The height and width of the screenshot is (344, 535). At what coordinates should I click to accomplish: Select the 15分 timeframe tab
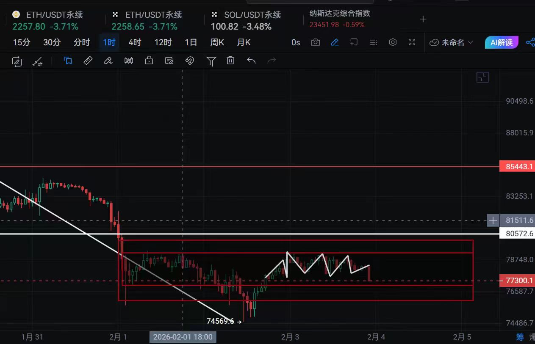coord(22,42)
